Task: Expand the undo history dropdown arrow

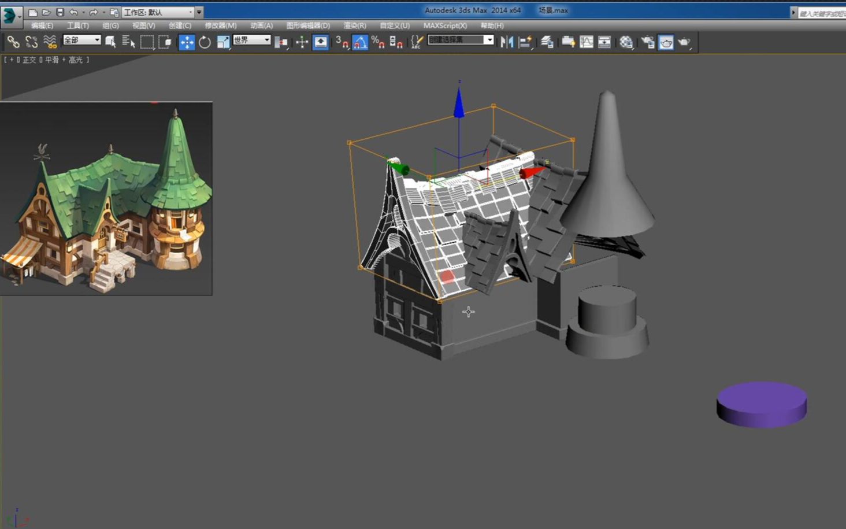Action: (83, 12)
